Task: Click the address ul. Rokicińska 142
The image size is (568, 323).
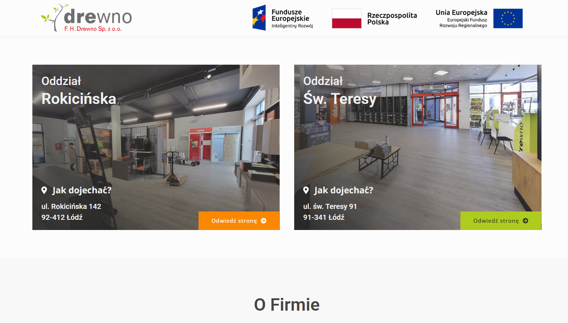Action: pyautogui.click(x=71, y=206)
